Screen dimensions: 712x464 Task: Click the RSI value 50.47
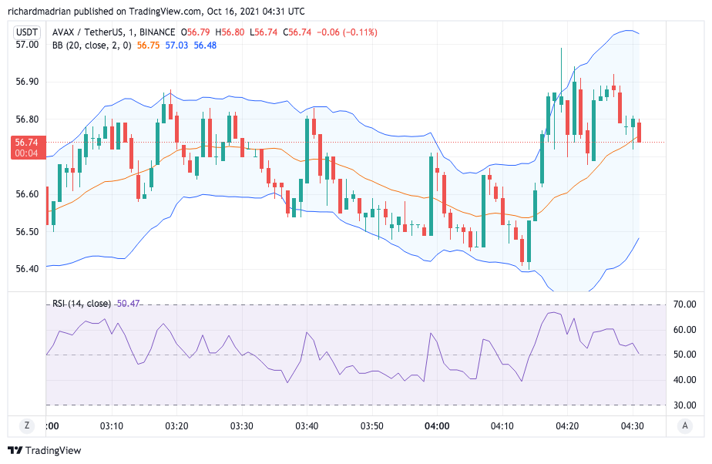(128, 303)
